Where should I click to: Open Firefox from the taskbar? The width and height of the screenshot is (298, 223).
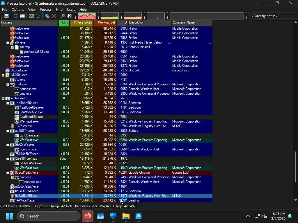88,216
